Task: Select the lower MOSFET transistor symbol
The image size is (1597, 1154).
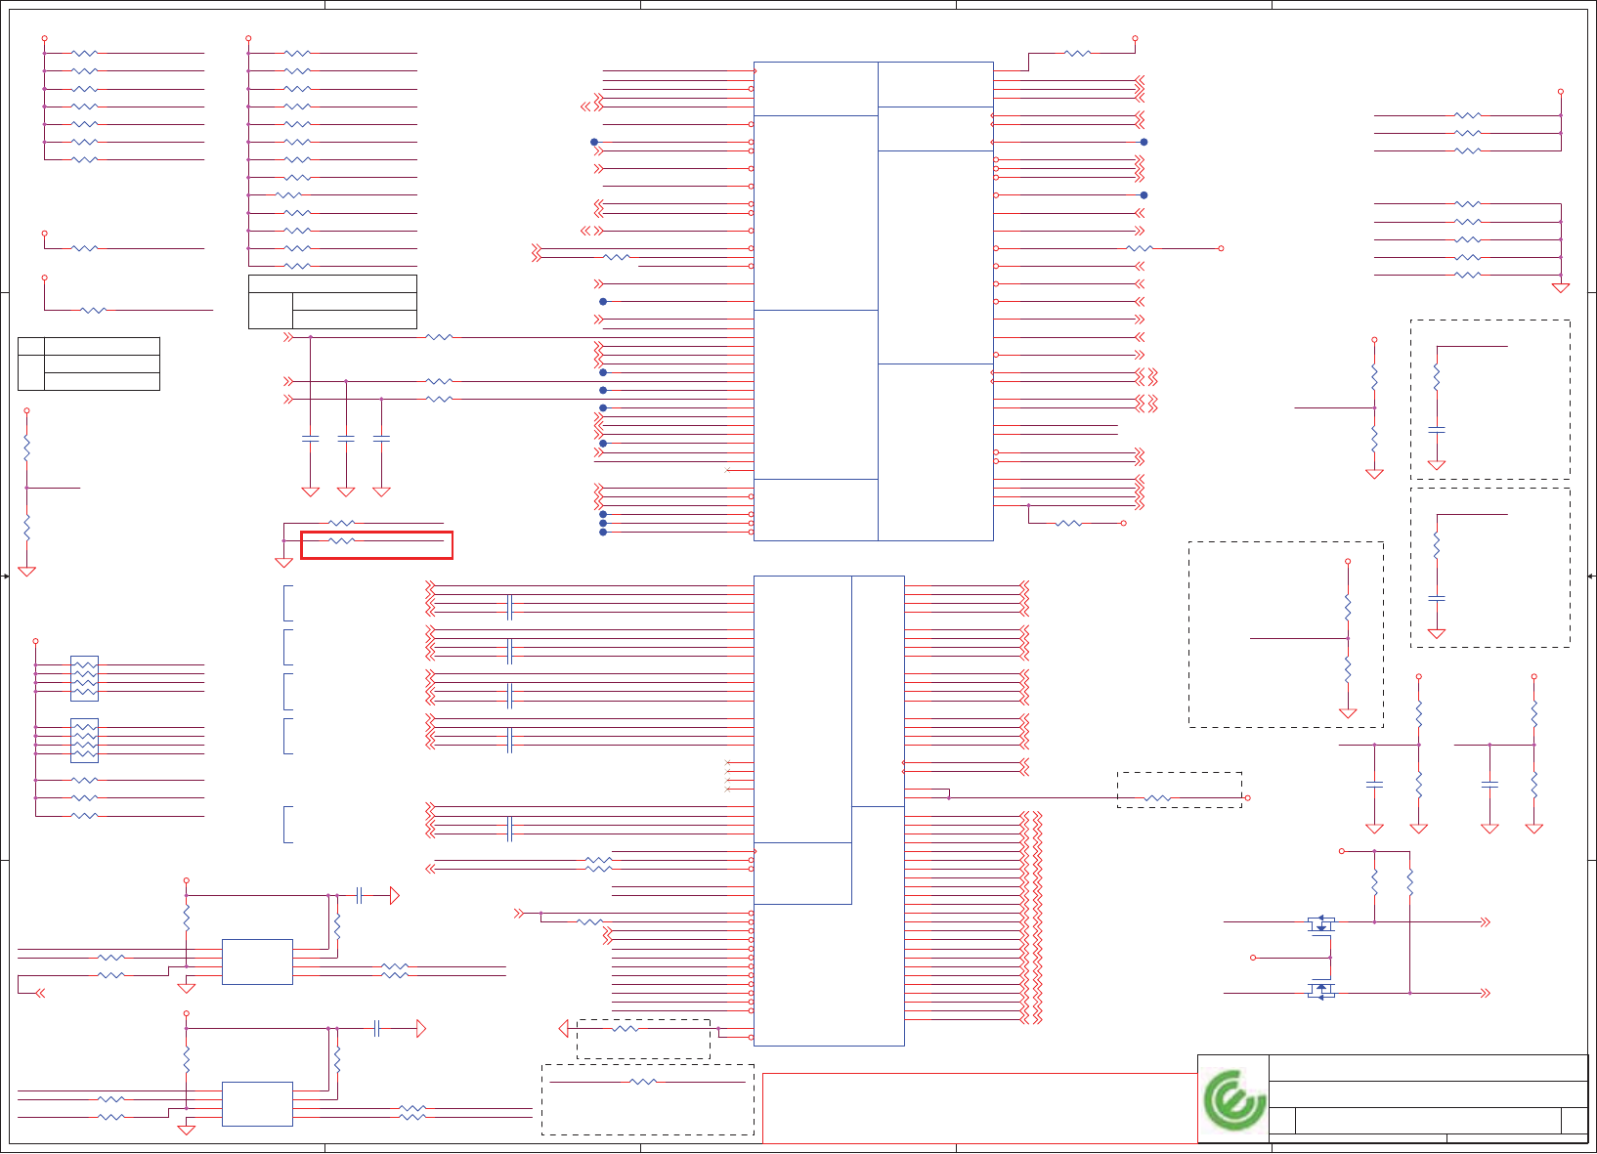Action: coord(1321,992)
